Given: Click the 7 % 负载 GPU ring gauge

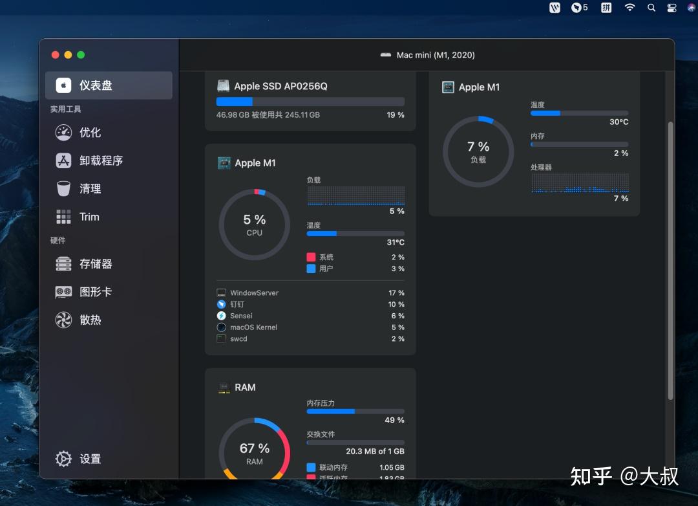Looking at the screenshot, I should pyautogui.click(x=478, y=151).
